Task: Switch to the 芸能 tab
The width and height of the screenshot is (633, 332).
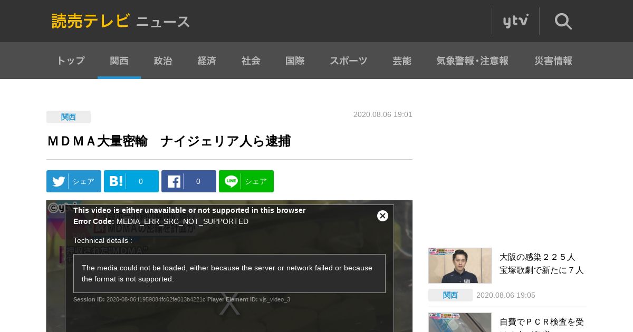Action: [x=402, y=61]
